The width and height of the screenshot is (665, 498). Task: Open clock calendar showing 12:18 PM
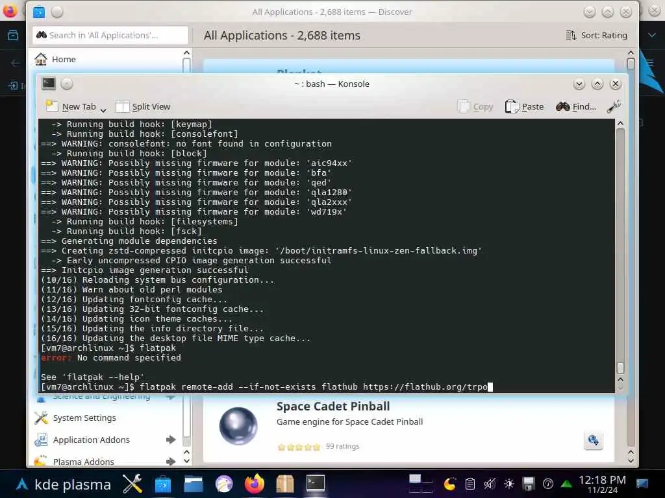(x=602, y=484)
